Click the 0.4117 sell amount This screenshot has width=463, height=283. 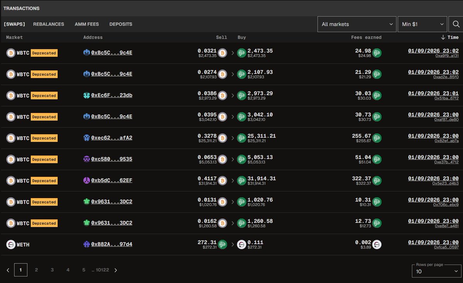click(207, 179)
